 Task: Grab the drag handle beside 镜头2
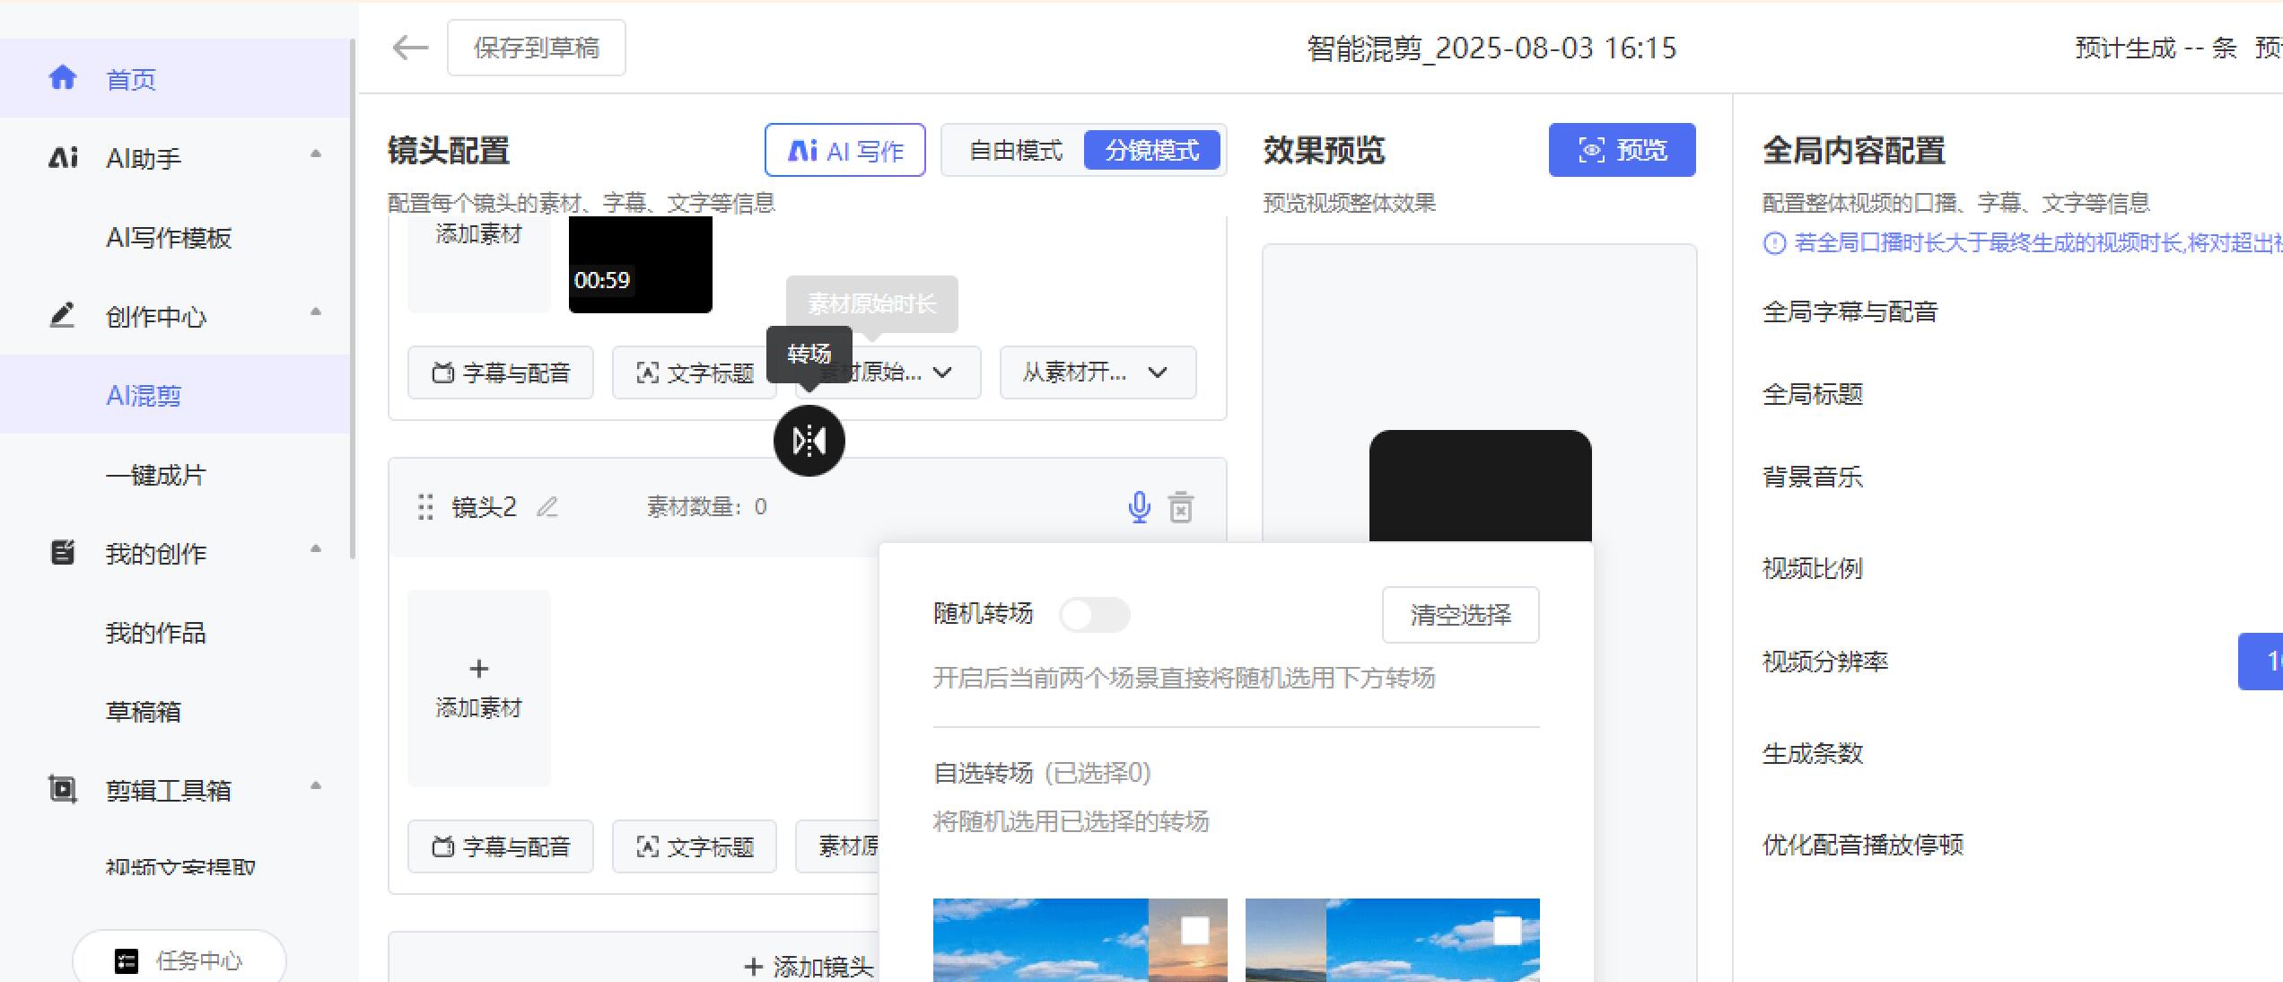[x=425, y=507]
